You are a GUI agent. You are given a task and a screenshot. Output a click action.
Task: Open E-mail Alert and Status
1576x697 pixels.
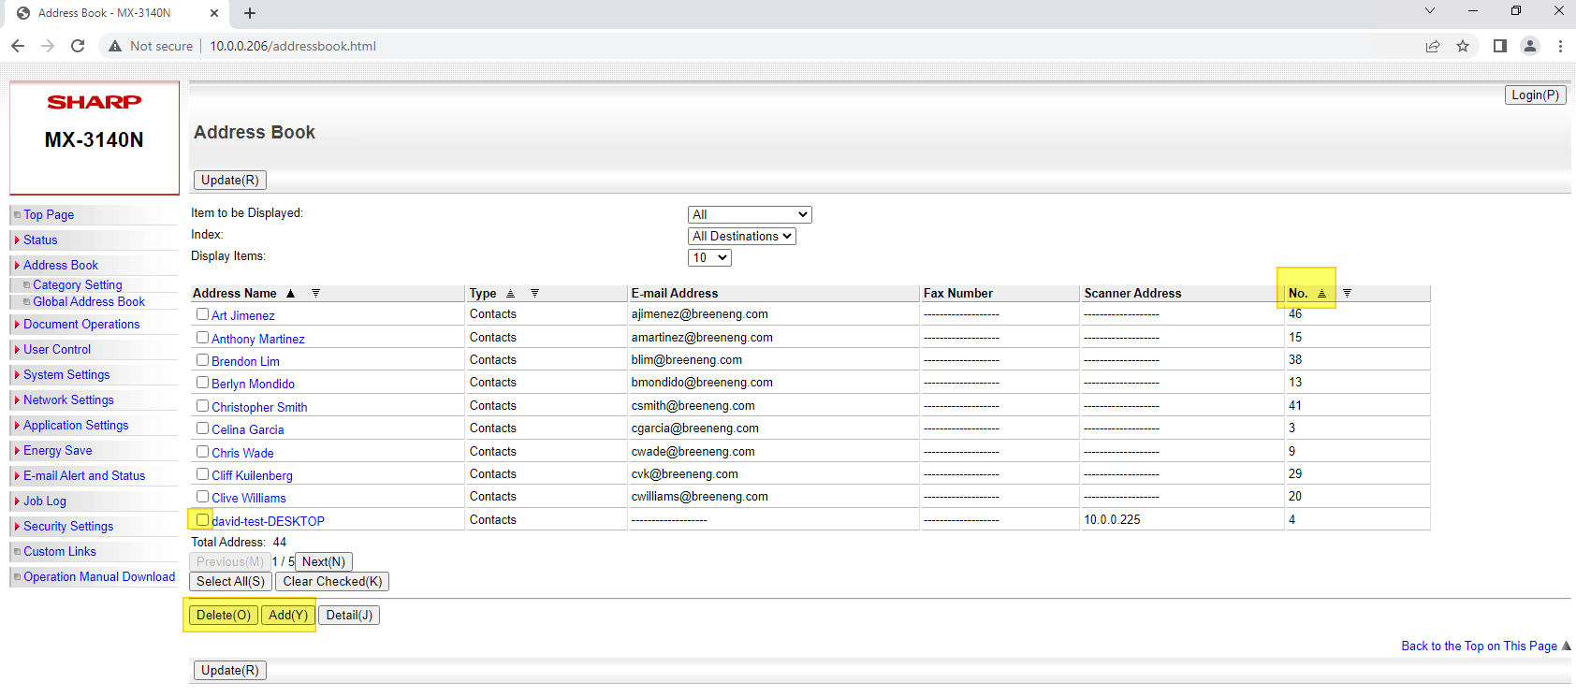click(84, 475)
